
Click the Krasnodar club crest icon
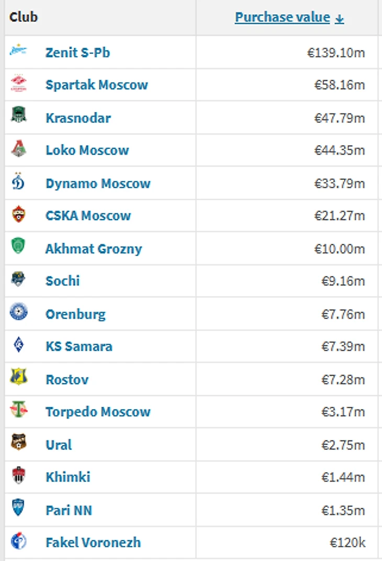[x=19, y=115]
